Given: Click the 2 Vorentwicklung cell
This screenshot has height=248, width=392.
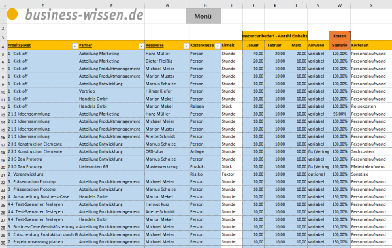Looking at the screenshot, I should point(42,174).
